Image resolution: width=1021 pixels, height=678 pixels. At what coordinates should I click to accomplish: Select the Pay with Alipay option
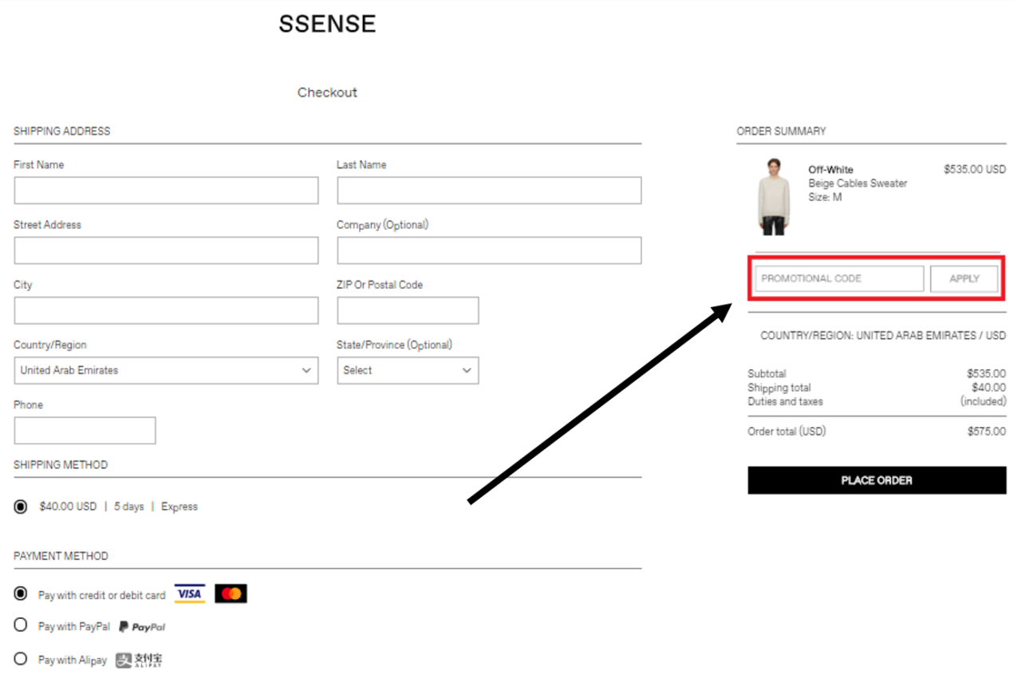pos(21,659)
